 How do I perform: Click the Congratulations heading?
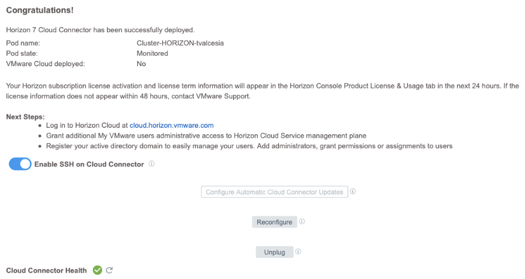coord(39,11)
